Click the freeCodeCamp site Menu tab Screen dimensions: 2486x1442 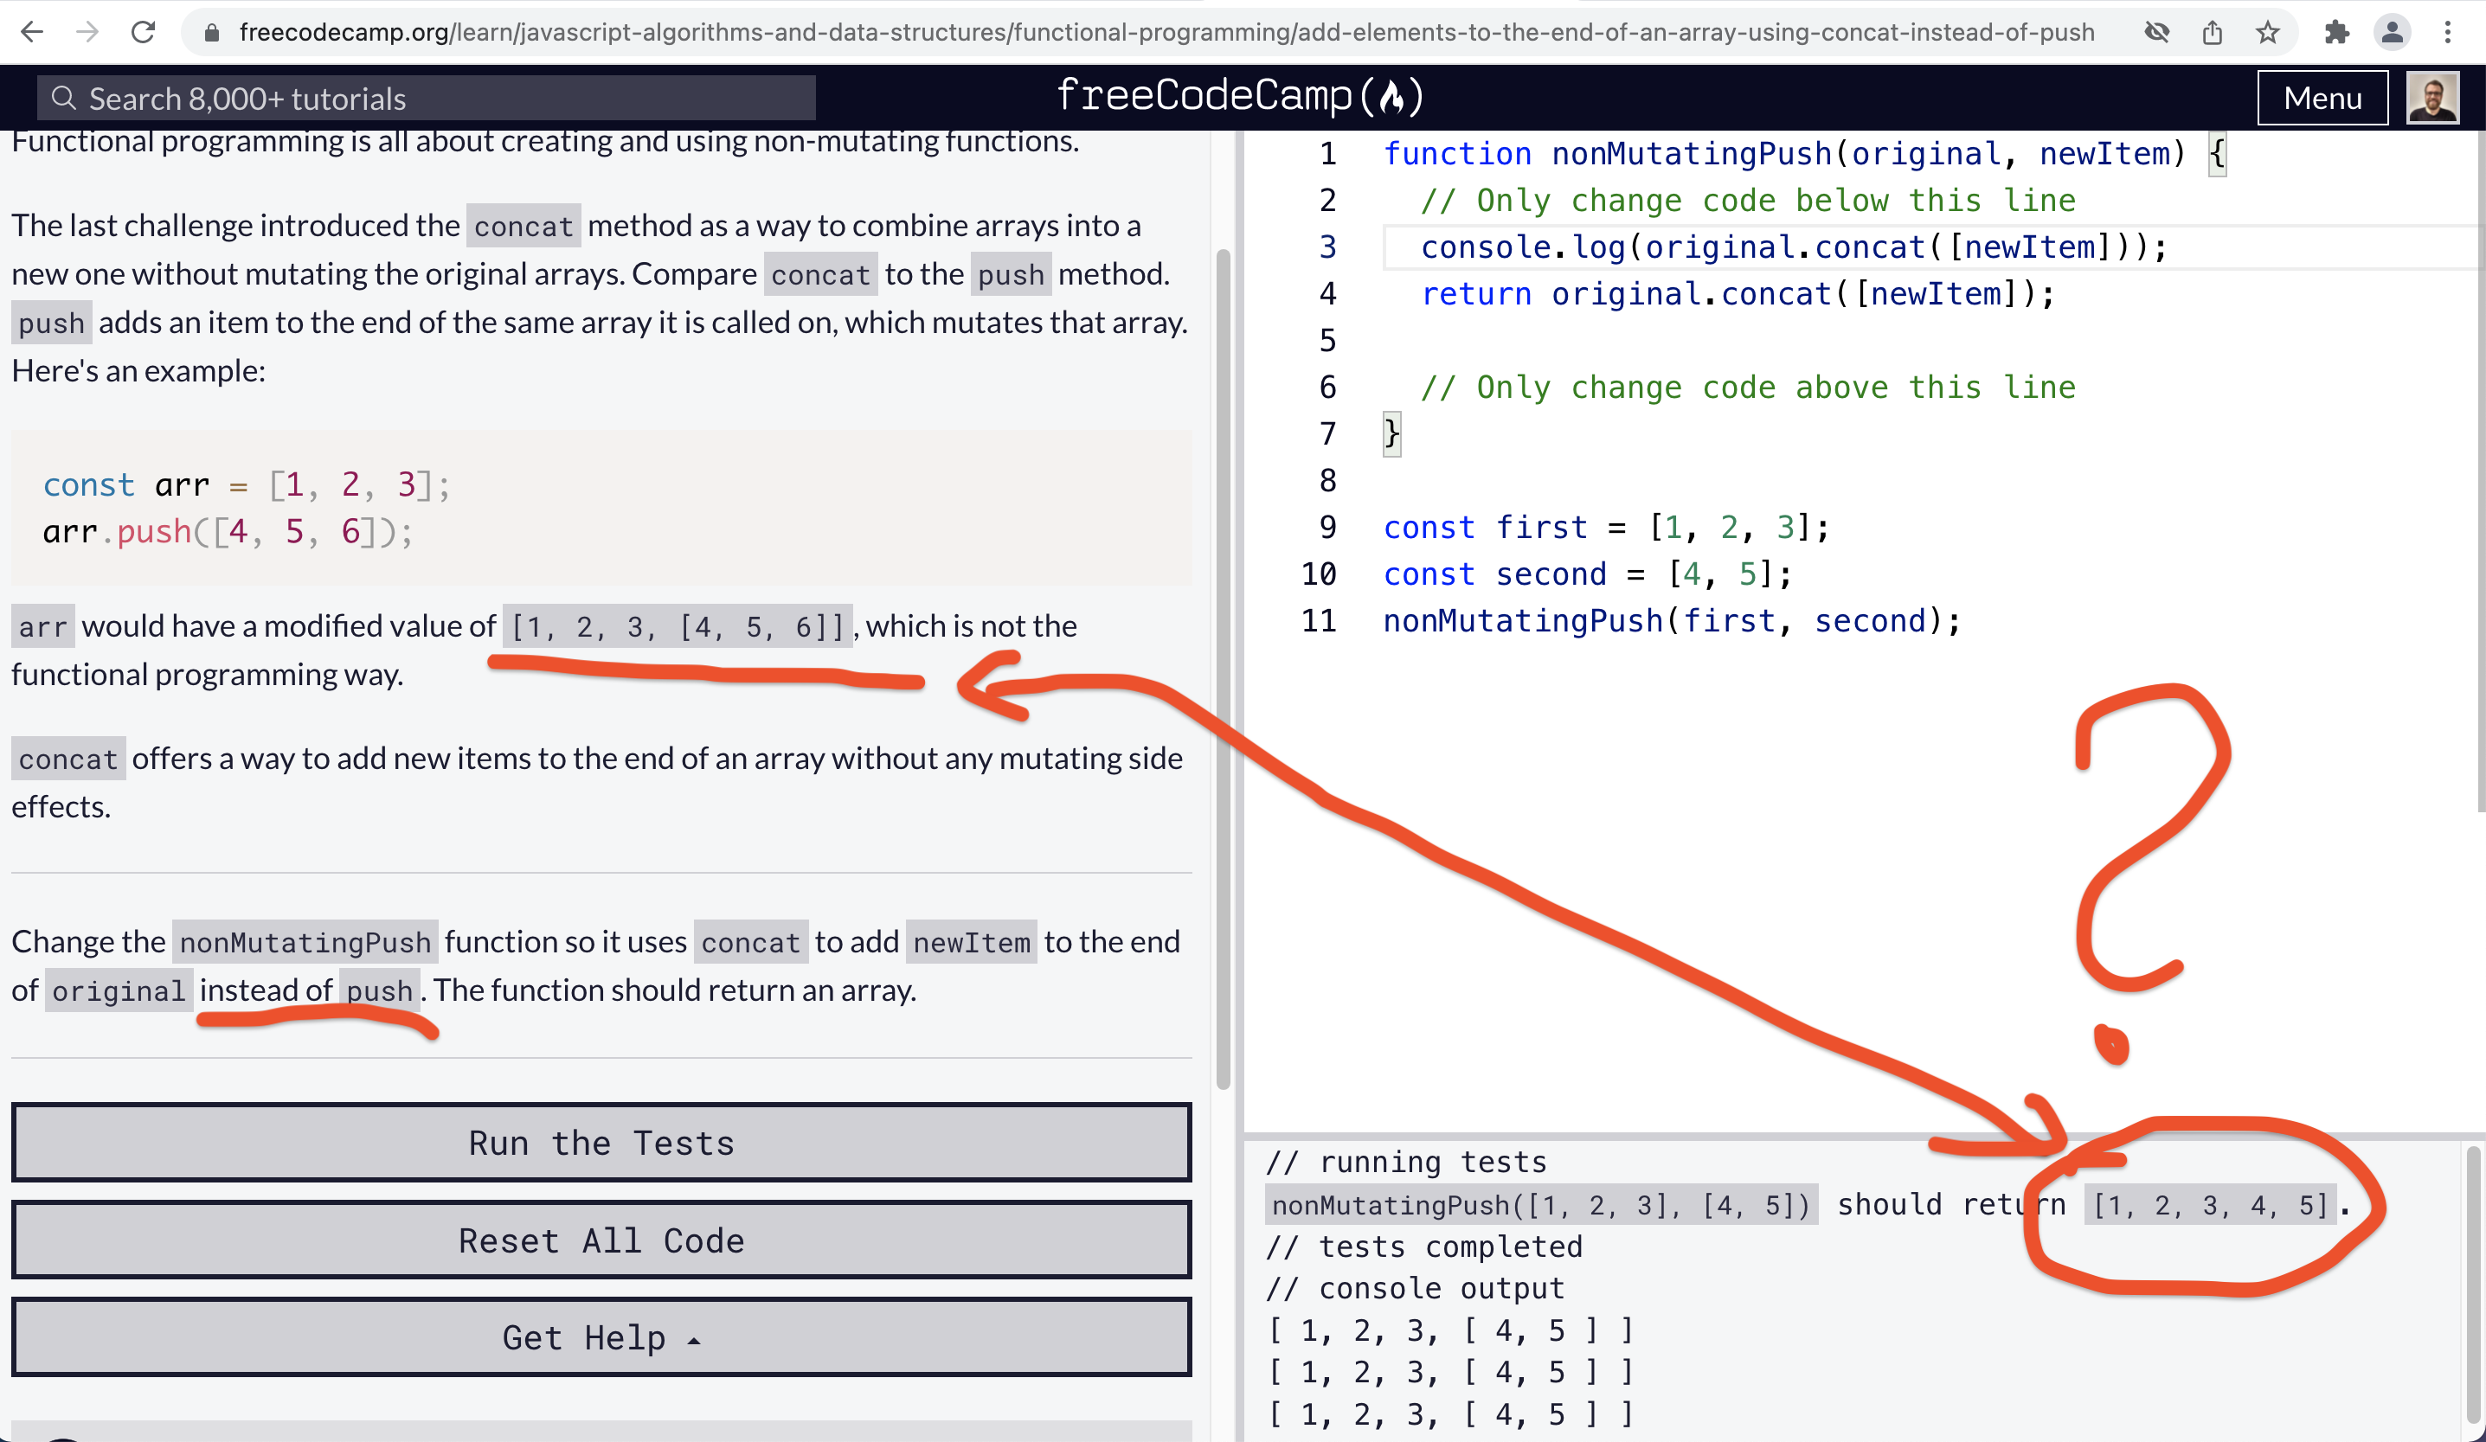point(2320,96)
